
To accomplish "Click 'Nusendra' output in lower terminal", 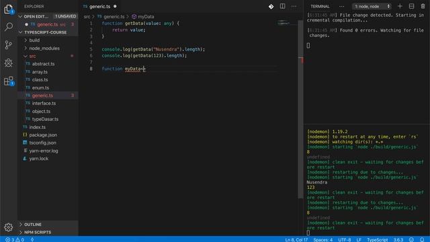I will (x=316, y=182).
